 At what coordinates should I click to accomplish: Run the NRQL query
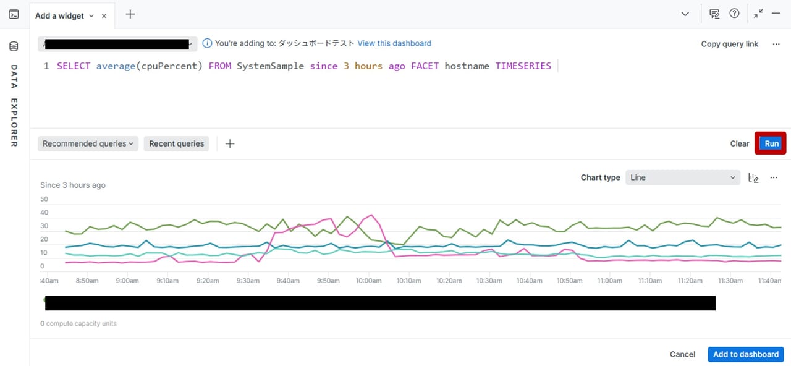(771, 143)
